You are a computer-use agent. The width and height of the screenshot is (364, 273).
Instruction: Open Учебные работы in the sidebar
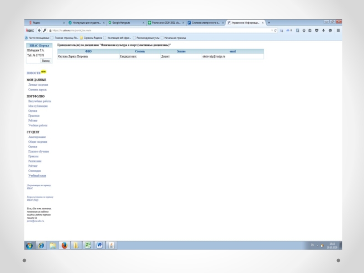tap(38, 126)
